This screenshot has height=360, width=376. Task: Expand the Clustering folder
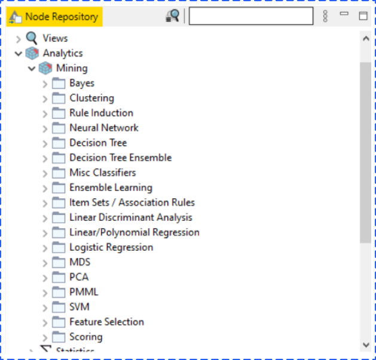click(x=45, y=99)
